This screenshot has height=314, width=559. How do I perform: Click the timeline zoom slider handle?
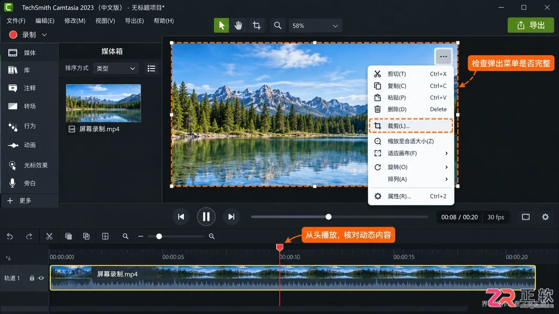pos(159,236)
